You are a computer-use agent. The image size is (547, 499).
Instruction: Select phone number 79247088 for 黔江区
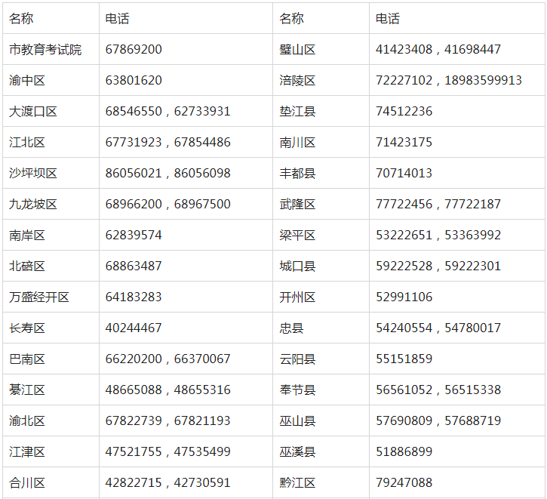click(404, 483)
